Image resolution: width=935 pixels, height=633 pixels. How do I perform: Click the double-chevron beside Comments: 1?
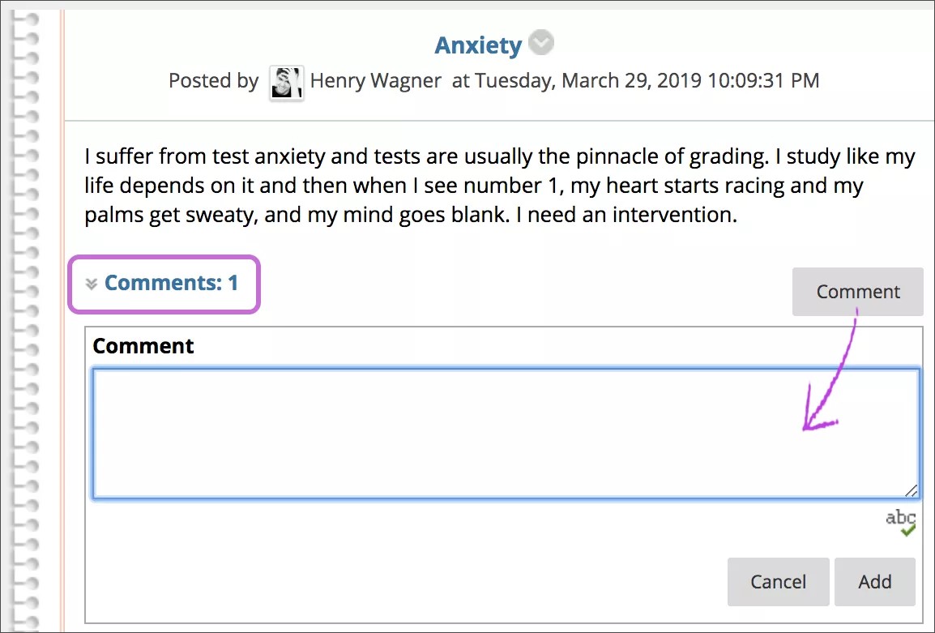point(91,283)
